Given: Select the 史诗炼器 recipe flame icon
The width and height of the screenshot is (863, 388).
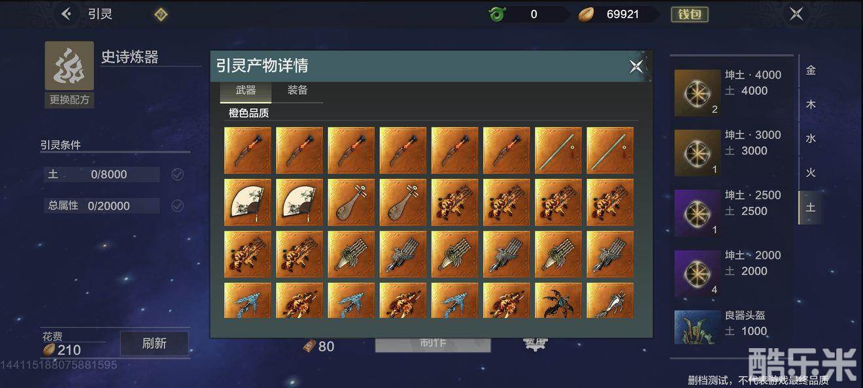Looking at the screenshot, I should (x=69, y=65).
